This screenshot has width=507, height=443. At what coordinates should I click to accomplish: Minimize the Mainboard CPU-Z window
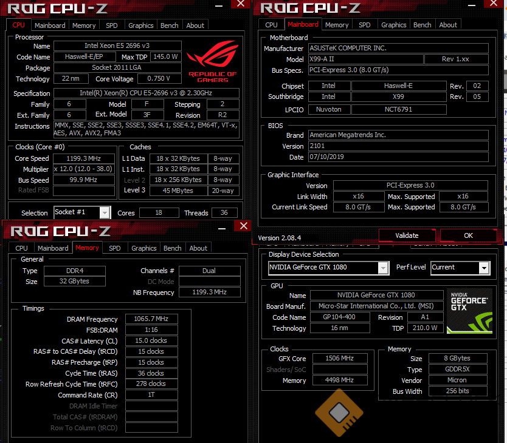pyautogui.click(x=472, y=5)
